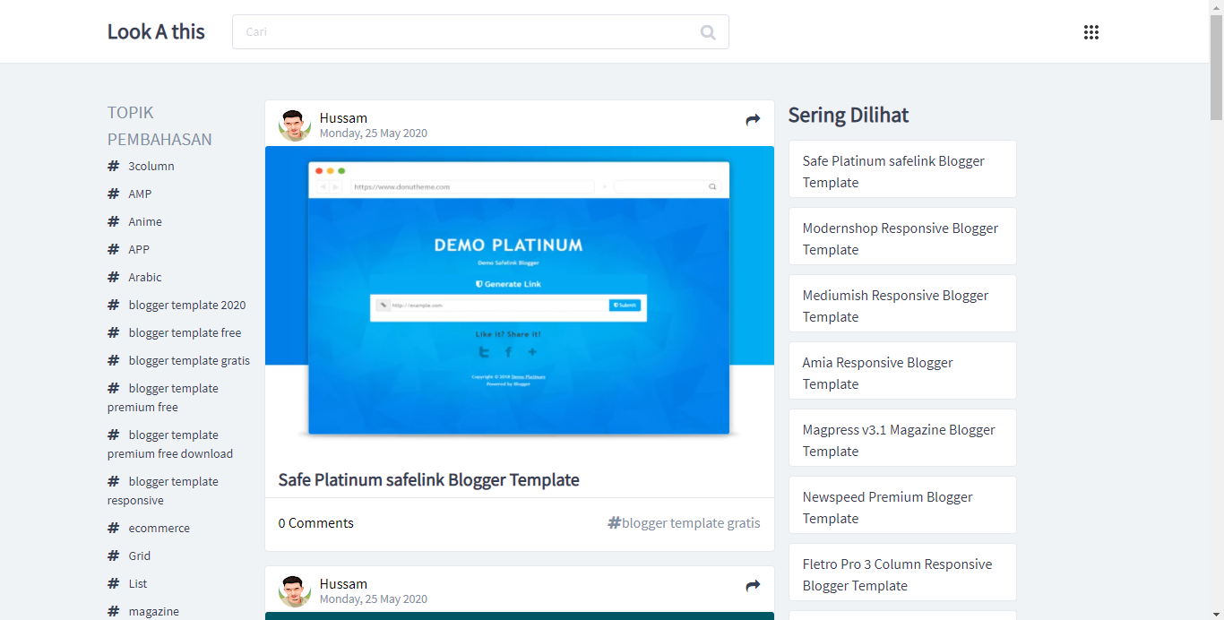Viewport: 1224px width, 620px height.
Task: Click the Sering Dilihat heading
Action: (848, 115)
